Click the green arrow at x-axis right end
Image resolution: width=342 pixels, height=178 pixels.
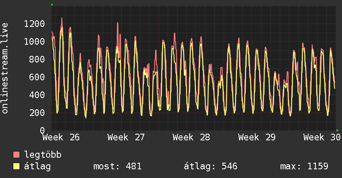pyautogui.click(x=337, y=130)
